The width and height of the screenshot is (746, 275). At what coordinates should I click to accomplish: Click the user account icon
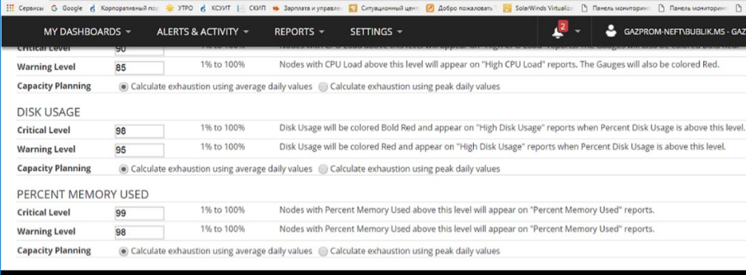[x=611, y=31]
